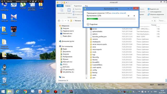Viewport: 167px width, 94px height.
Task: Click the move progress bar
Action: pyautogui.click(x=111, y=19)
